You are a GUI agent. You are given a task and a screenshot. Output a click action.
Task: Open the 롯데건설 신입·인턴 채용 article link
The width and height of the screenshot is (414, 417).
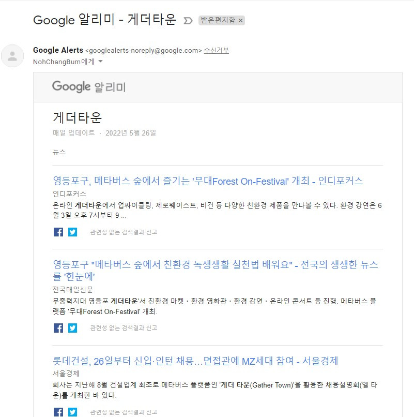point(196,362)
